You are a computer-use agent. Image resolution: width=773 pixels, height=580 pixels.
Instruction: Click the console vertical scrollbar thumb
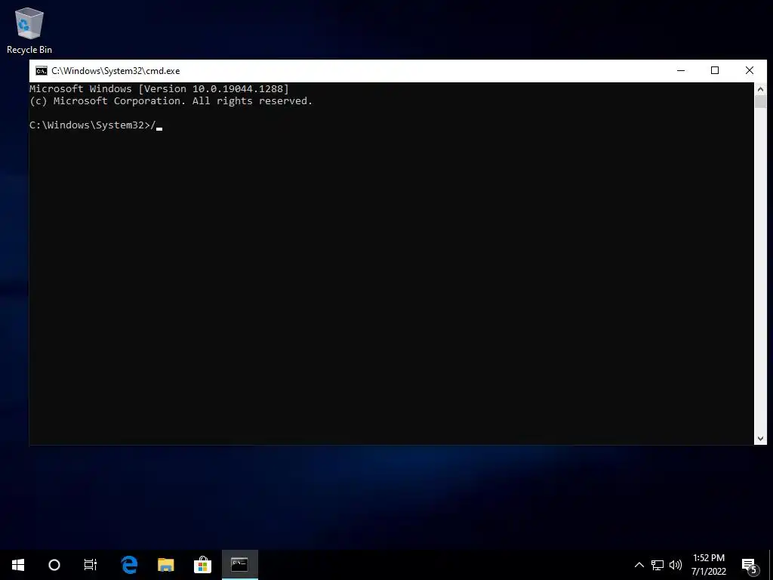pyautogui.click(x=760, y=102)
